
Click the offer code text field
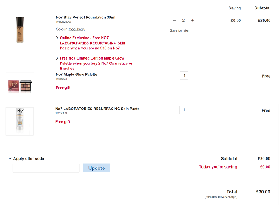pos(46,168)
